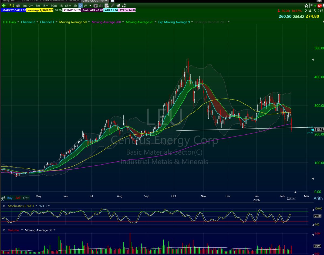Image resolution: width=324 pixels, height=255 pixels.
Task: Expand the LEU Daily dropdown
Action: click(x=18, y=22)
